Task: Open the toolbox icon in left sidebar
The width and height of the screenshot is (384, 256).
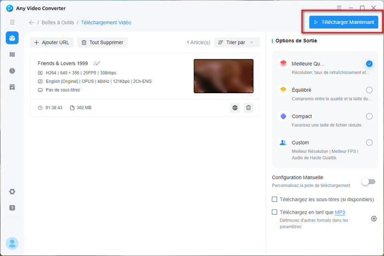Action: (12, 38)
